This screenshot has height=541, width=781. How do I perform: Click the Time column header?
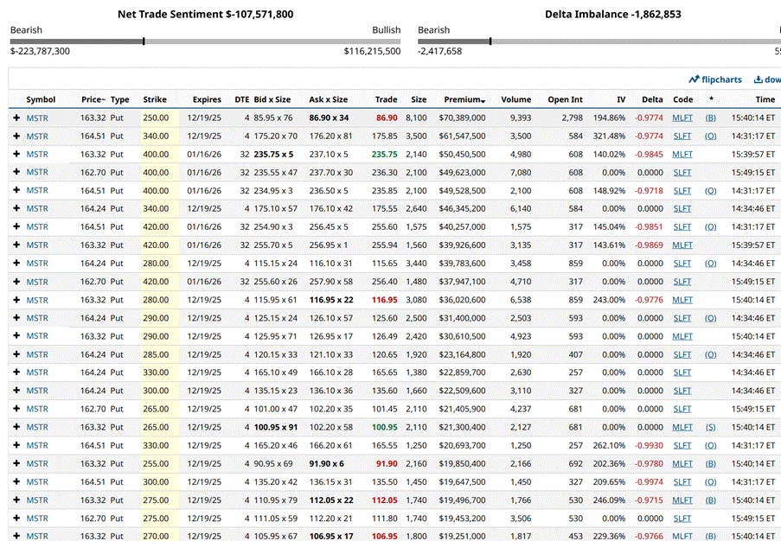765,99
